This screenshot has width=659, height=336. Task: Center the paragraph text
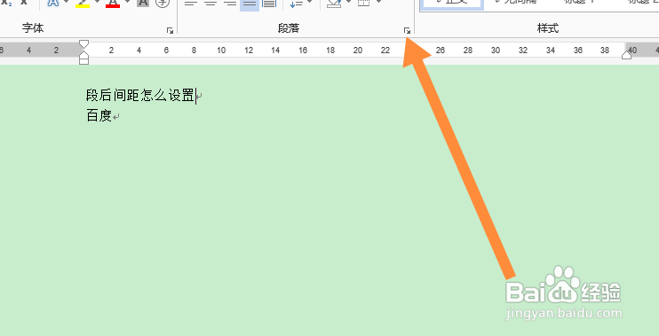point(211,4)
